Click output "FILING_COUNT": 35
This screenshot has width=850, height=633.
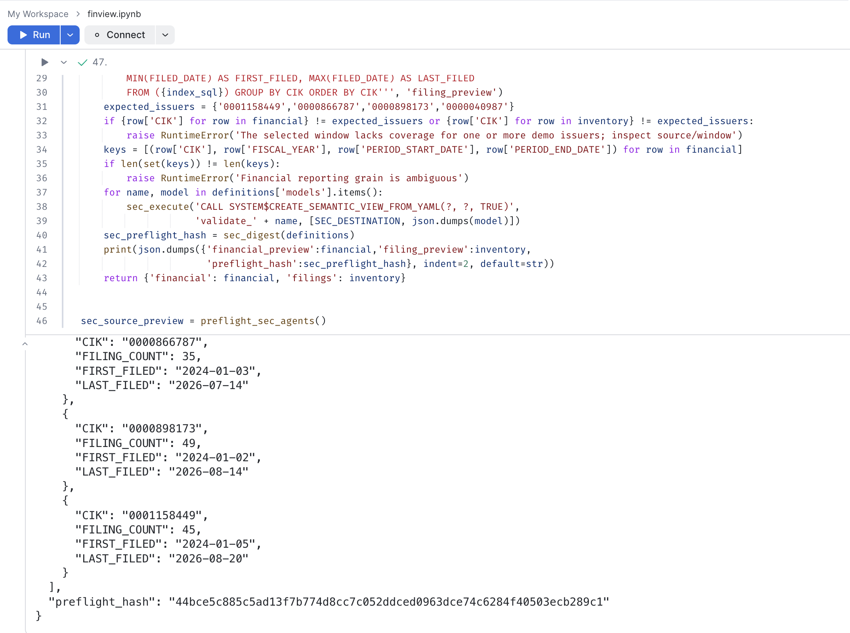[x=138, y=356]
